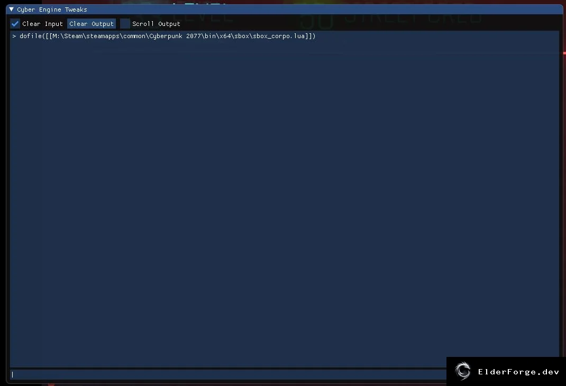Enable the Scroll Output checkbox
This screenshot has width=566, height=386.
125,24
